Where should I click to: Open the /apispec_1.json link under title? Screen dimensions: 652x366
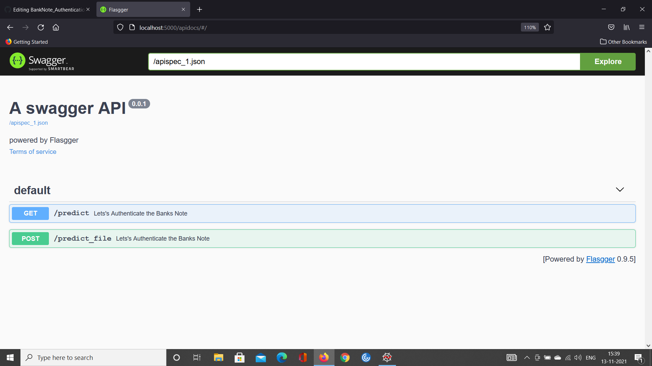tap(29, 123)
